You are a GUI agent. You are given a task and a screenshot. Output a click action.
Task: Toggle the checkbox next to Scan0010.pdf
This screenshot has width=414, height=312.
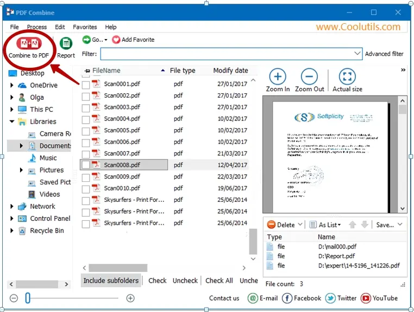86,189
